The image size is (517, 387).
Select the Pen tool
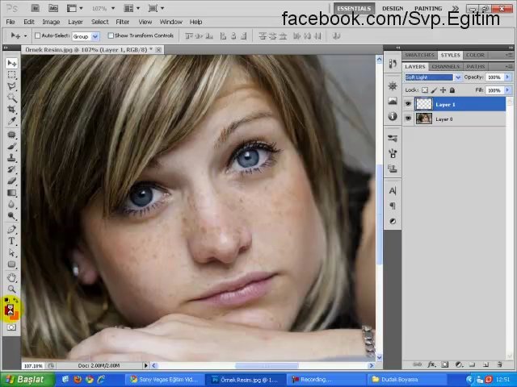12,229
